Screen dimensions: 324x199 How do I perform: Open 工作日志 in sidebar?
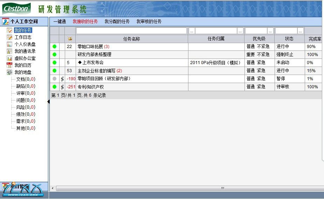pos(23,37)
